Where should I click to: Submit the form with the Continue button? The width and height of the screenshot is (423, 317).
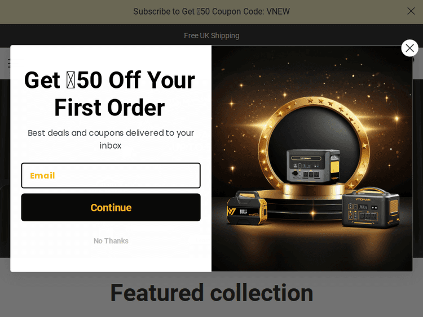[111, 207]
